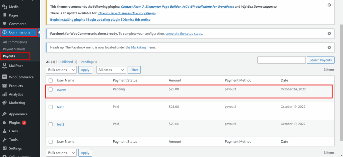Dismiss the Facebook for WooCommerce notice
Screen dimensions: 343x157
point(329,33)
